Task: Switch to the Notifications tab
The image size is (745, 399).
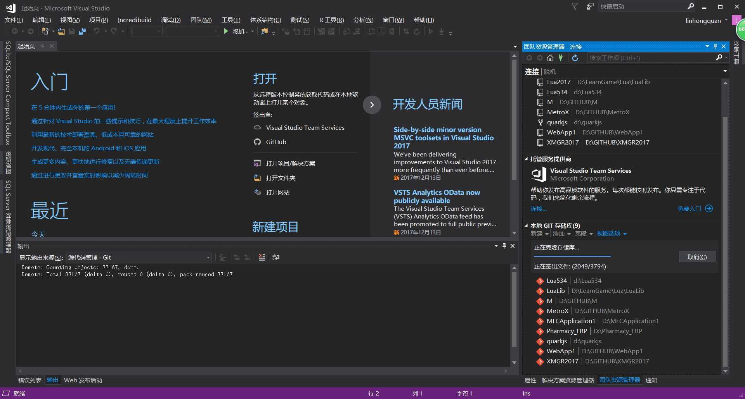Action: [651, 380]
